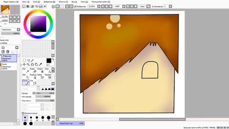
Task: Open the rotation angle +000° dropdown arrow
Action: (124, 6)
